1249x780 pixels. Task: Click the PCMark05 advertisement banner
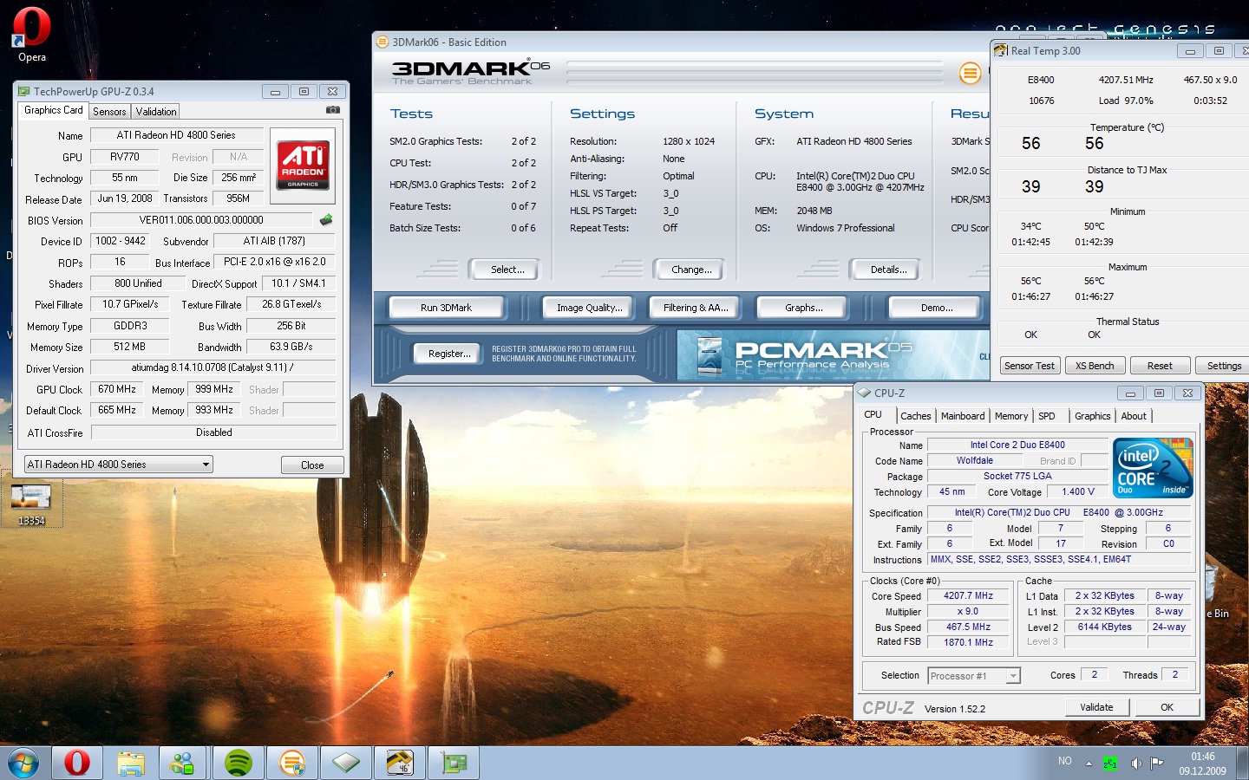tap(833, 355)
